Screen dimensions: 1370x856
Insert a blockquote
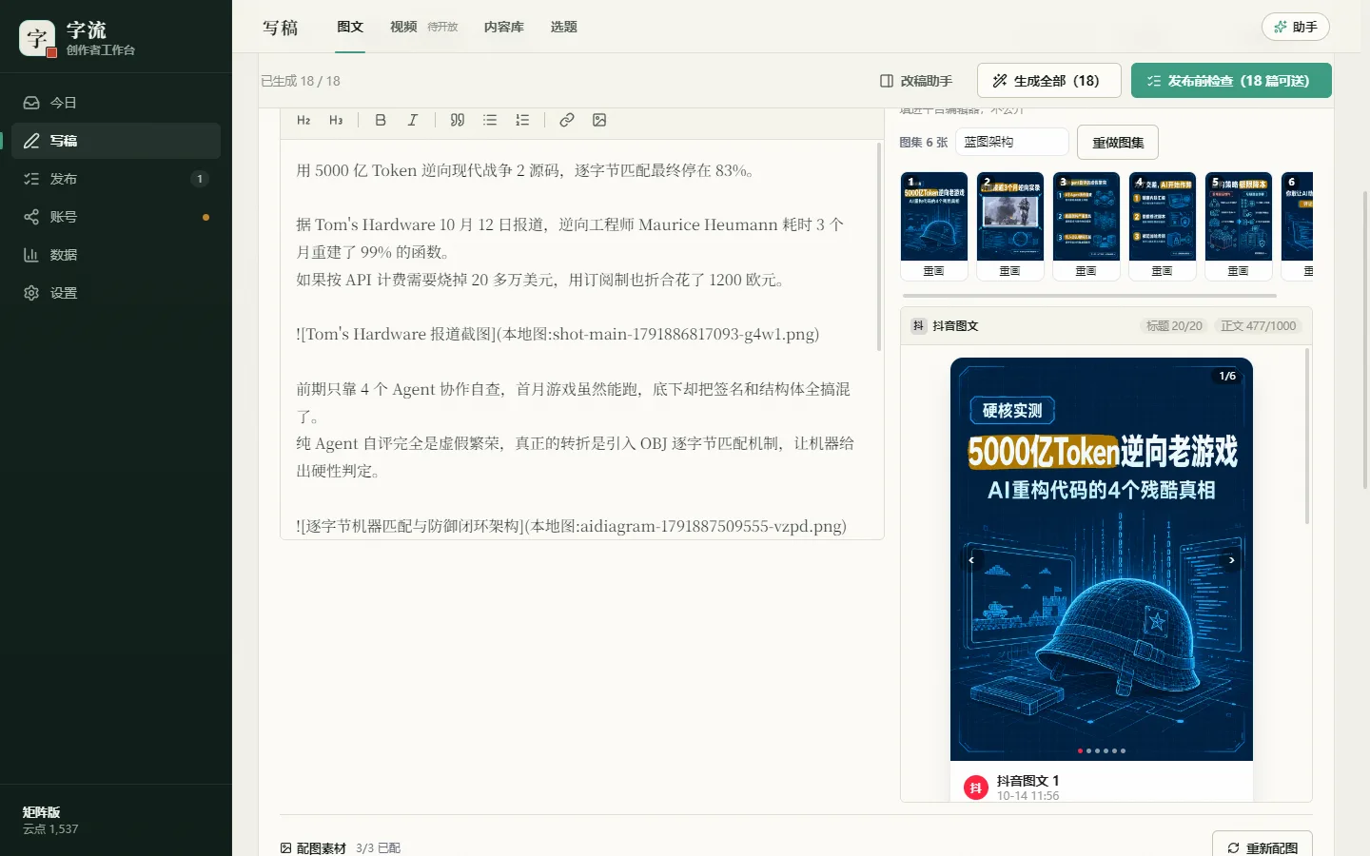(x=458, y=120)
